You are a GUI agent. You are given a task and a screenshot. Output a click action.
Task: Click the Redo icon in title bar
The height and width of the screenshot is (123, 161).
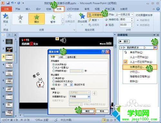point(19,3)
